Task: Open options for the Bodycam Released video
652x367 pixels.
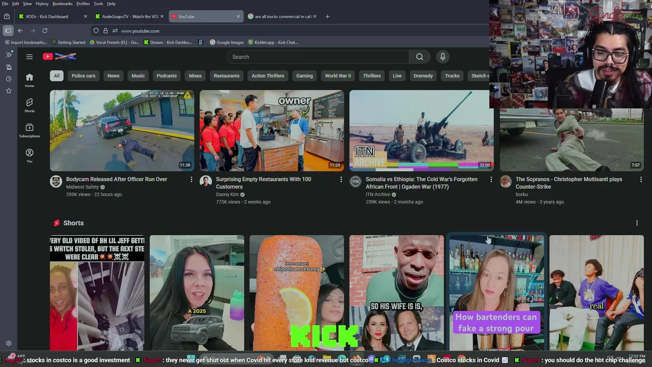Action: [x=192, y=179]
